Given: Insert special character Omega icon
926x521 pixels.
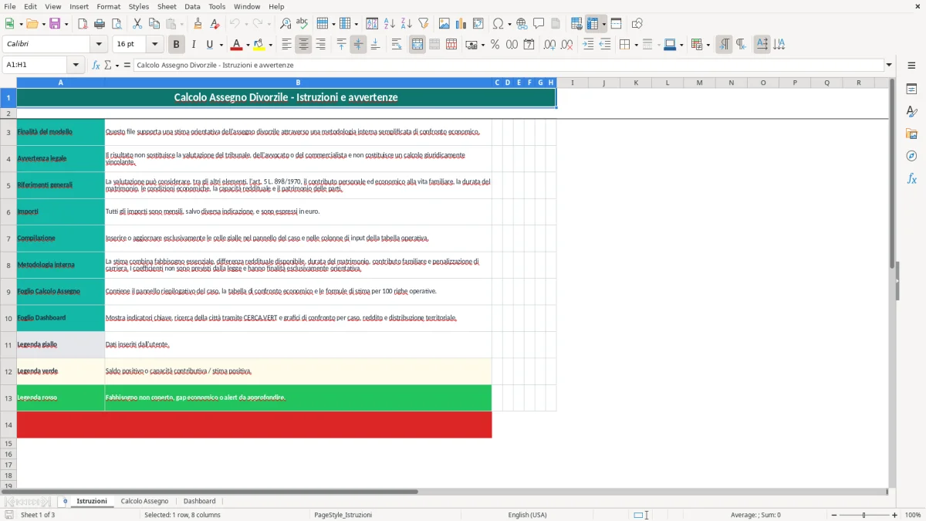Looking at the screenshot, I should coord(498,24).
